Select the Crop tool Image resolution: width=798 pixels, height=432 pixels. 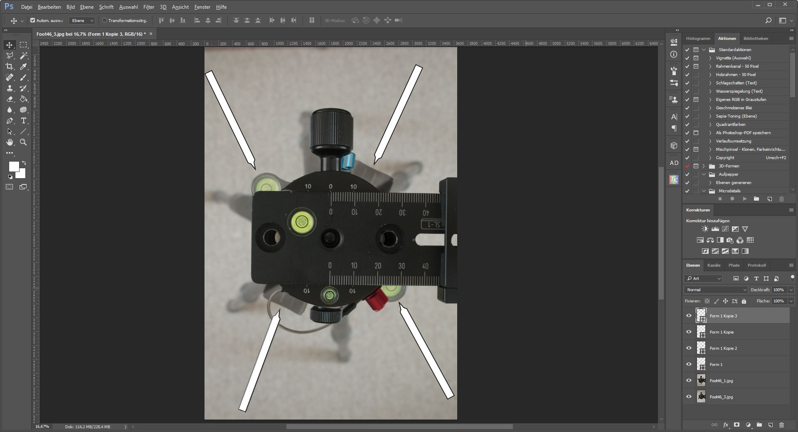tap(10, 66)
